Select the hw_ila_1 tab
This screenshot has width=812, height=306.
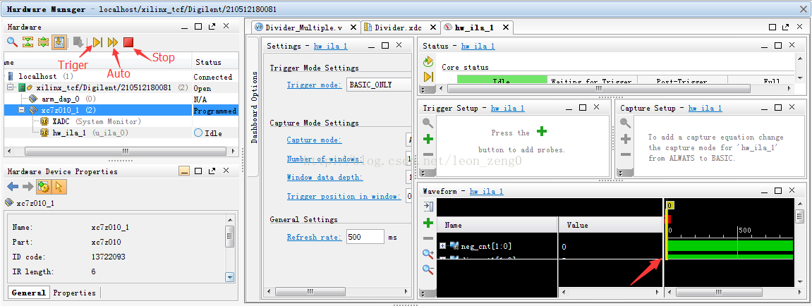coord(476,27)
